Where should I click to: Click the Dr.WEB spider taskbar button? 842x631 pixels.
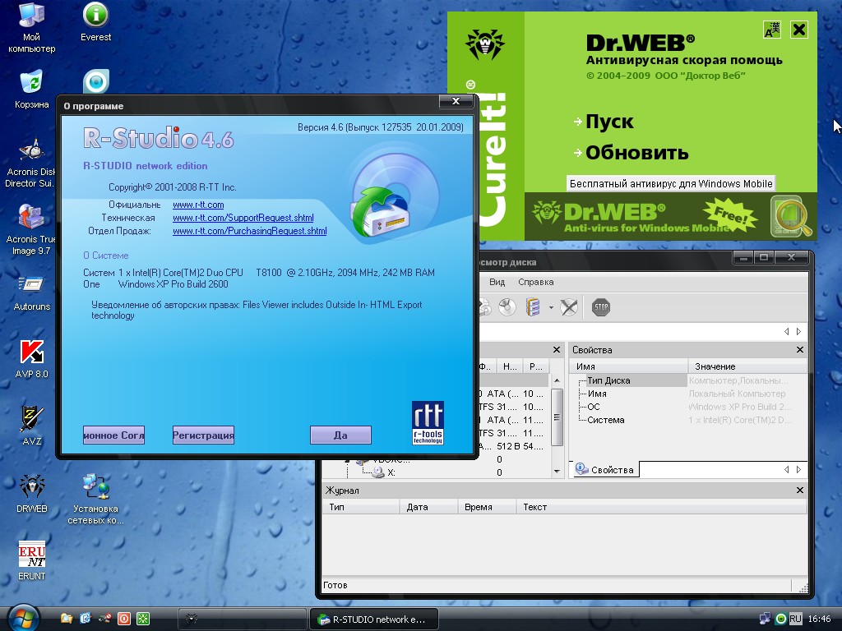click(x=242, y=619)
